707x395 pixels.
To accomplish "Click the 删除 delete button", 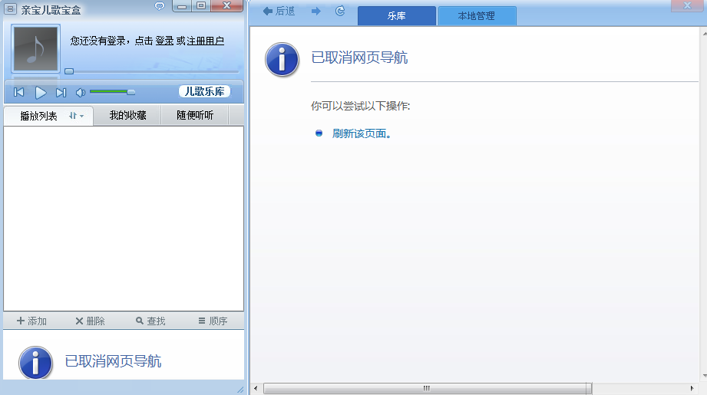I will 90,321.
